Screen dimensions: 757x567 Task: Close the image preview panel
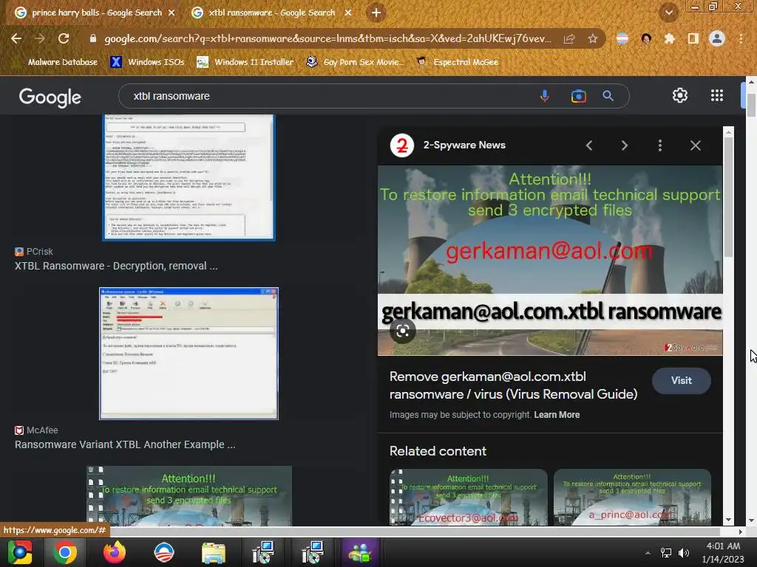point(695,145)
